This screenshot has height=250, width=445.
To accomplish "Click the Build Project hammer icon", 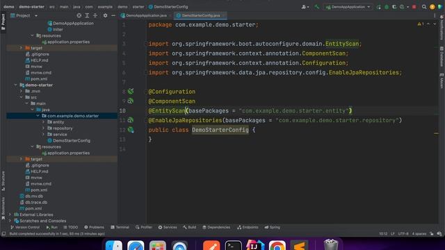I will coord(317,7).
